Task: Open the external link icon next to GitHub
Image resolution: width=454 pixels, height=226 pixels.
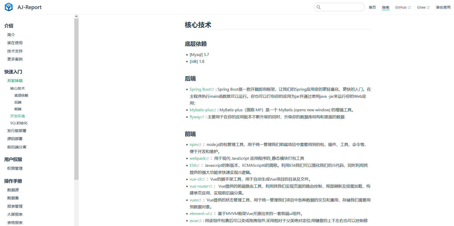Action: coord(409,7)
